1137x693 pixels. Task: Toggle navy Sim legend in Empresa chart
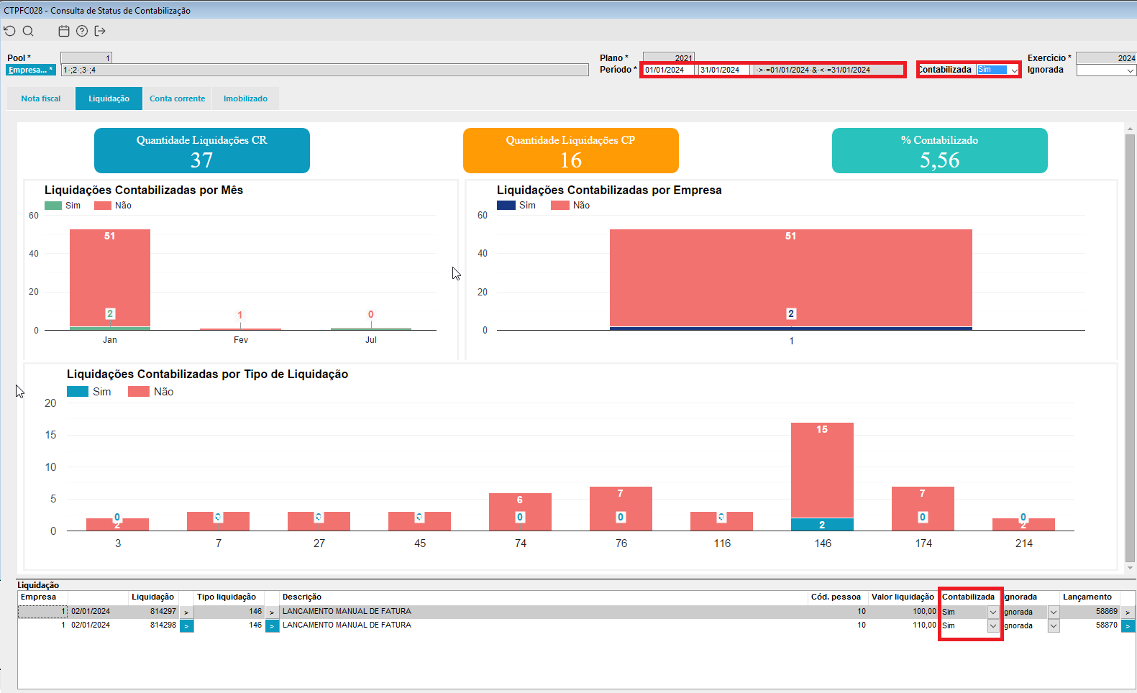coord(516,206)
